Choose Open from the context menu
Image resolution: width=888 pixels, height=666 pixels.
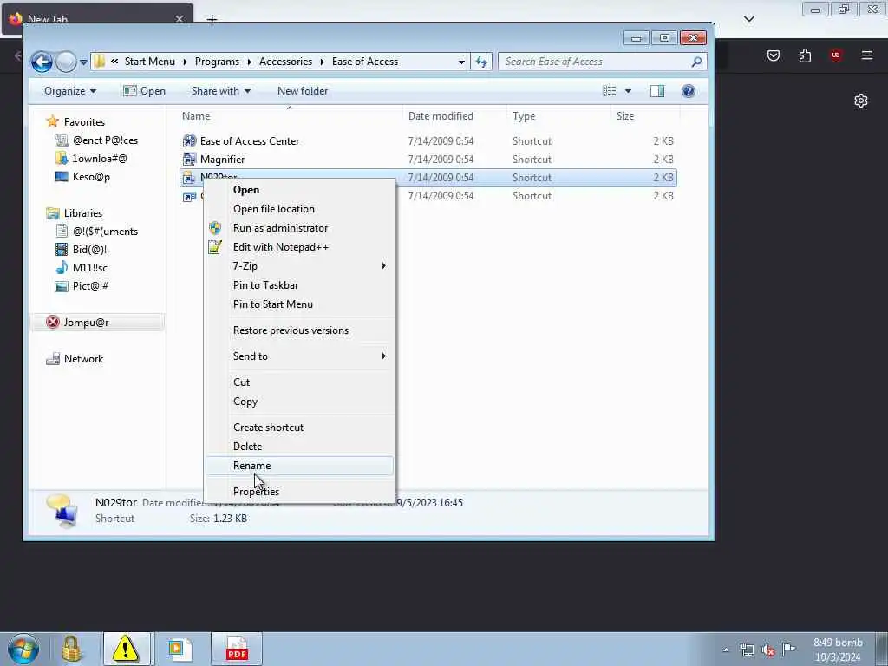[x=299, y=190]
